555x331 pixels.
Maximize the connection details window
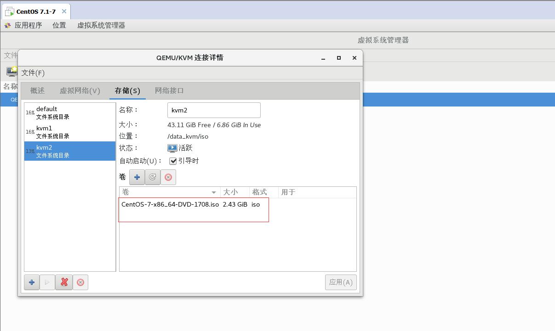[339, 58]
